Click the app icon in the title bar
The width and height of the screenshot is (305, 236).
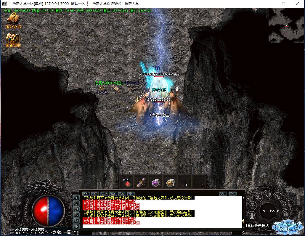(x=4, y=4)
